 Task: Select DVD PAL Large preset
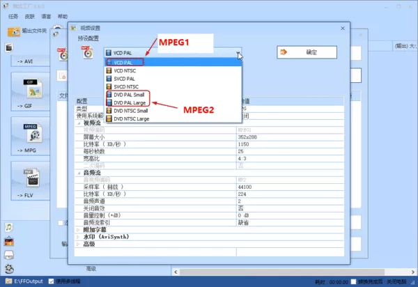(173, 102)
